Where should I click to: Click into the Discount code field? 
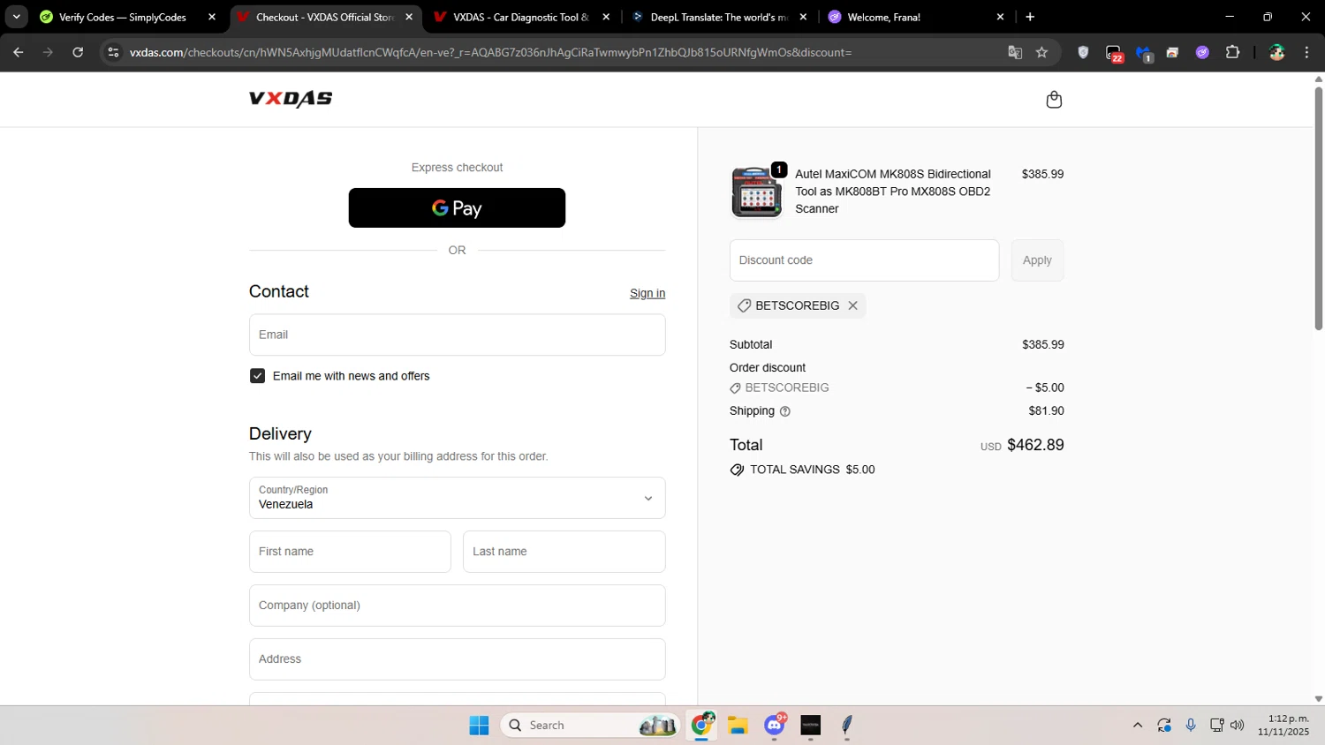pos(864,260)
